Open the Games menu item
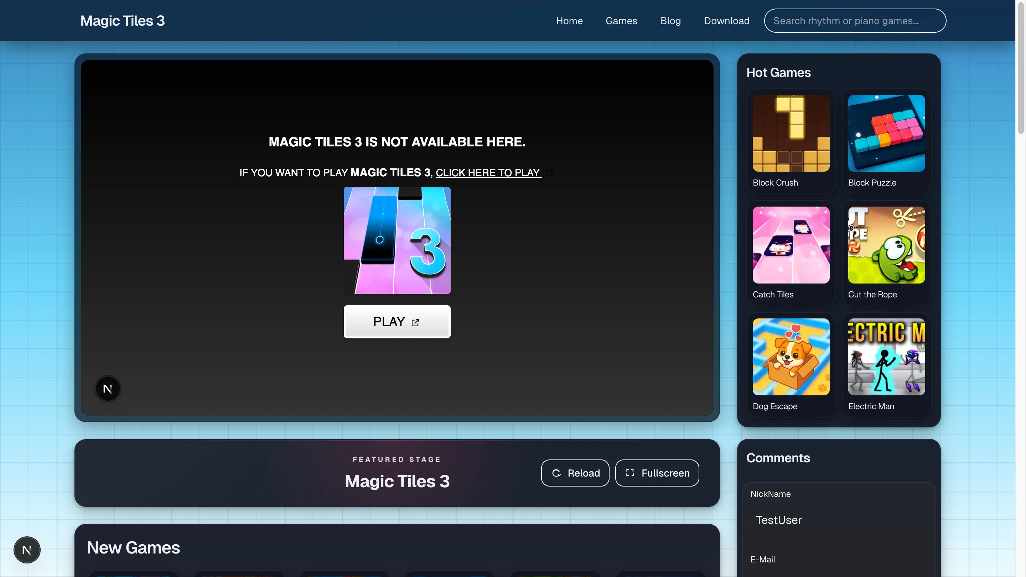Viewport: 1026px width, 577px height. point(621,21)
